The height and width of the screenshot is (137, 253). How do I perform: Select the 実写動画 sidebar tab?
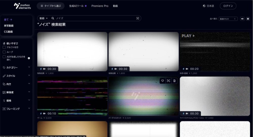tap(9, 25)
